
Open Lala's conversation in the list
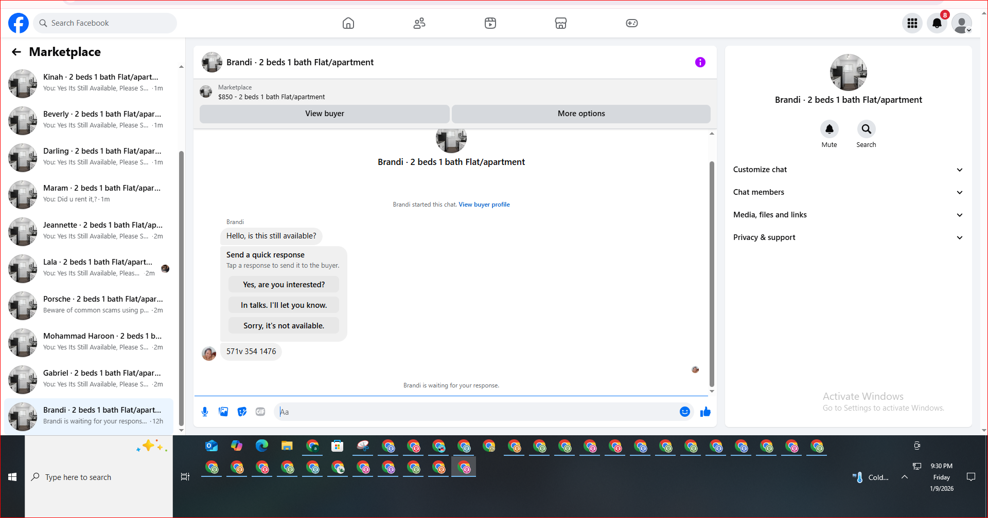tap(89, 268)
